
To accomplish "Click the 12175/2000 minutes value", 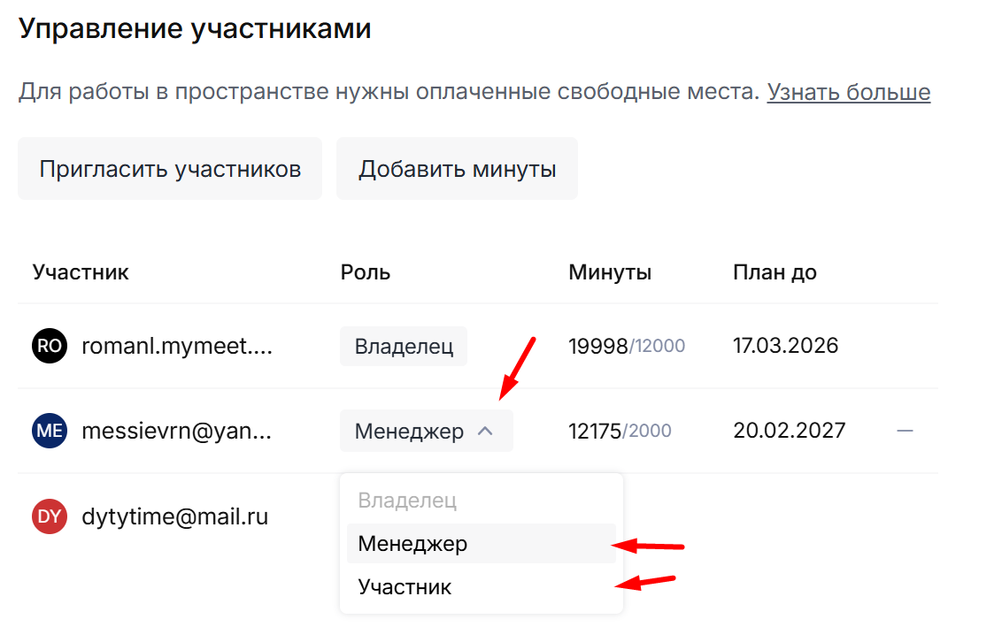I will (x=620, y=431).
